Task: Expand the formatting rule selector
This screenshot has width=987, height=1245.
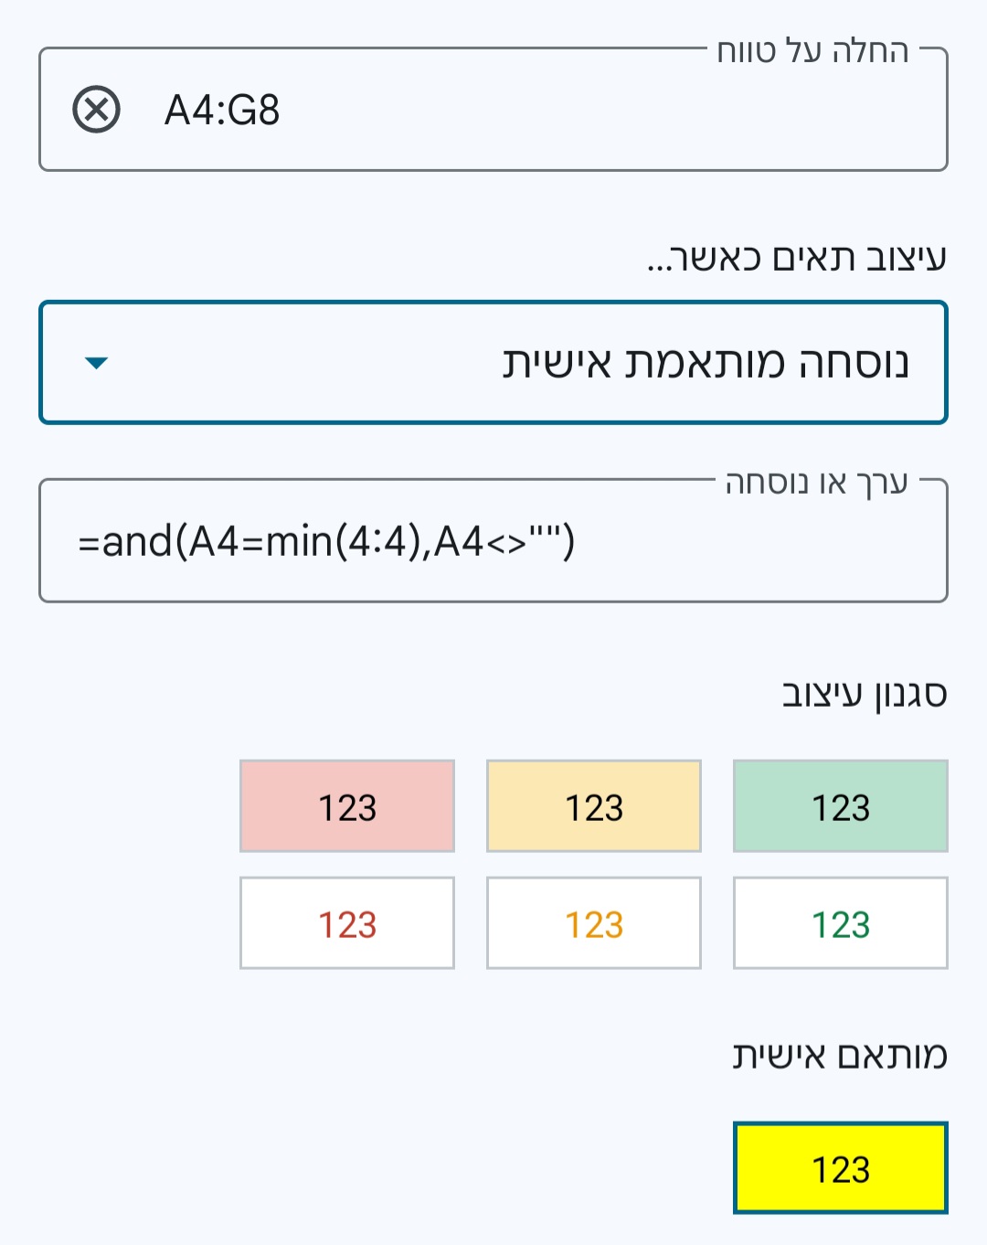Action: 493,362
